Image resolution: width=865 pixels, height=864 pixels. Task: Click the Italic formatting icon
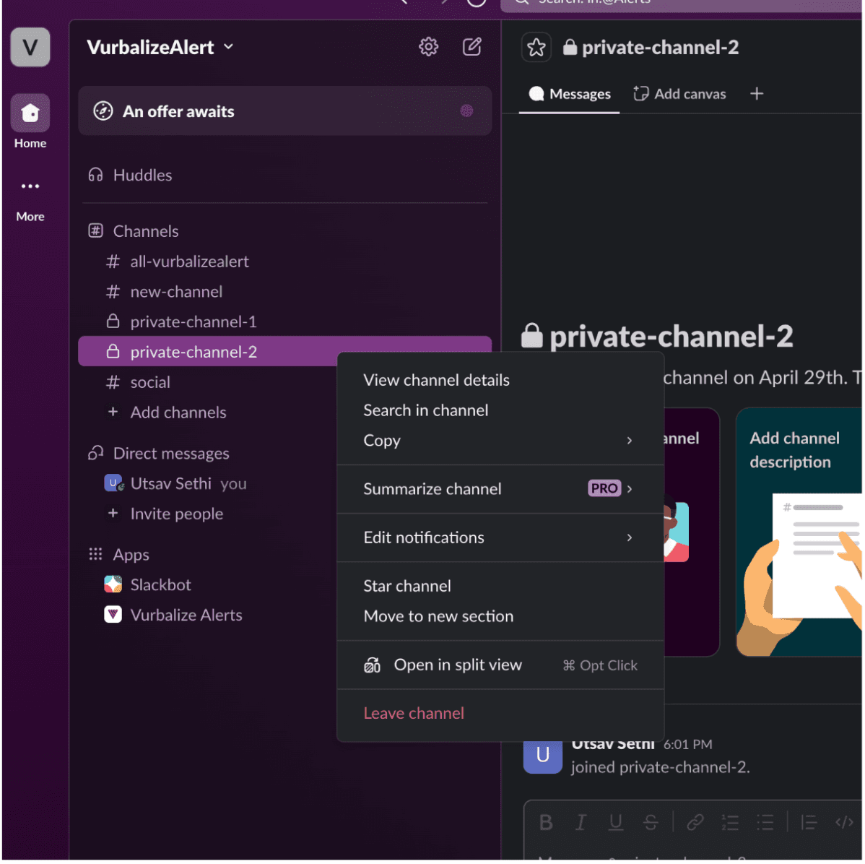click(581, 822)
